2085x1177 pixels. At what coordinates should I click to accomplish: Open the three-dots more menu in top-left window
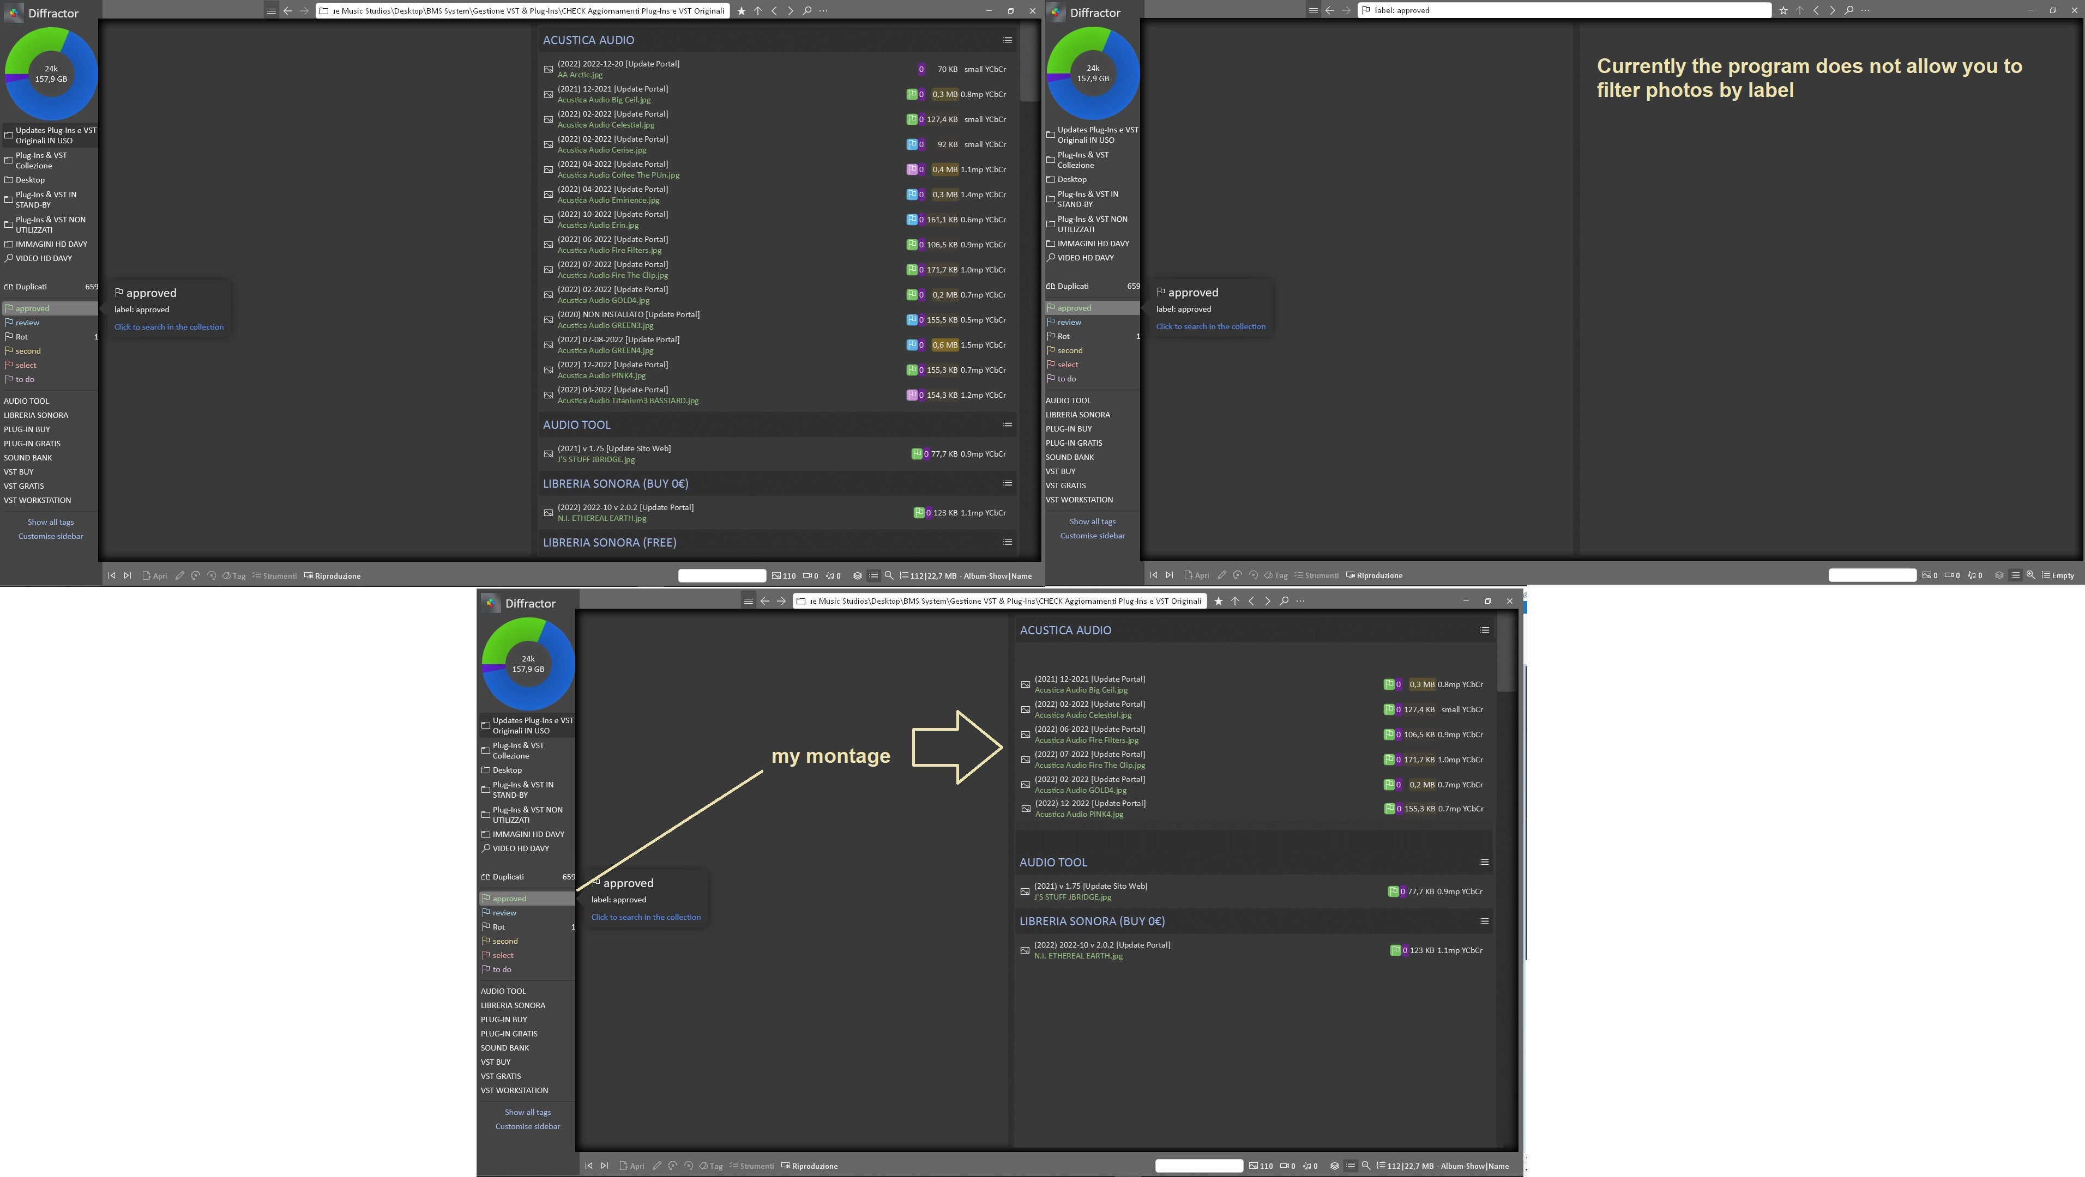(823, 10)
